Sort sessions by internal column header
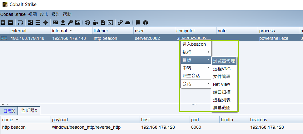The image size is (303, 134). pos(72,31)
